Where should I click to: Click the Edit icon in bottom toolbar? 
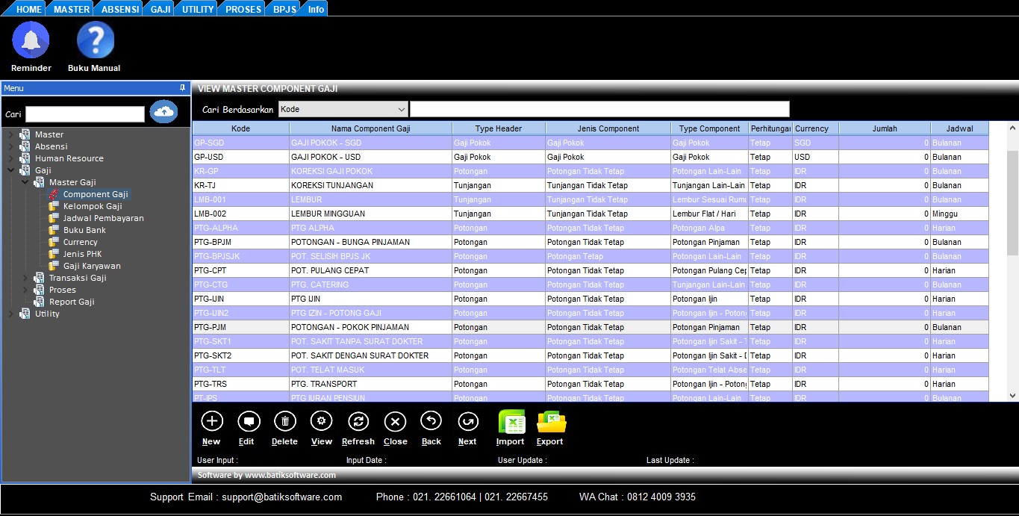(248, 422)
